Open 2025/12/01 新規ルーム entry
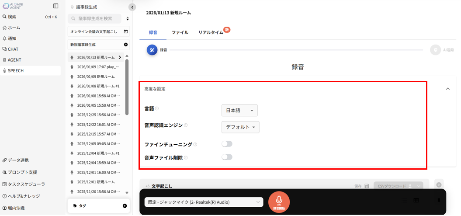Viewport: 461px width, 216px height. [x=96, y=182]
